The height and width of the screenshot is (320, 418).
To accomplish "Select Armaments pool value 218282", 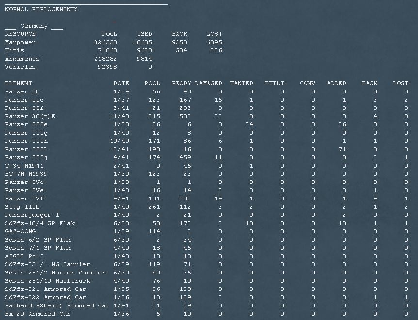I will click(x=106, y=59).
